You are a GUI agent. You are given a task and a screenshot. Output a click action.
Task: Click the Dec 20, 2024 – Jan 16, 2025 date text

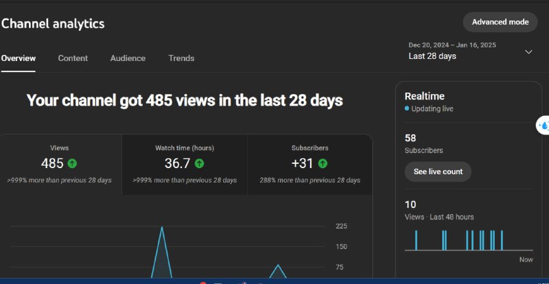452,45
